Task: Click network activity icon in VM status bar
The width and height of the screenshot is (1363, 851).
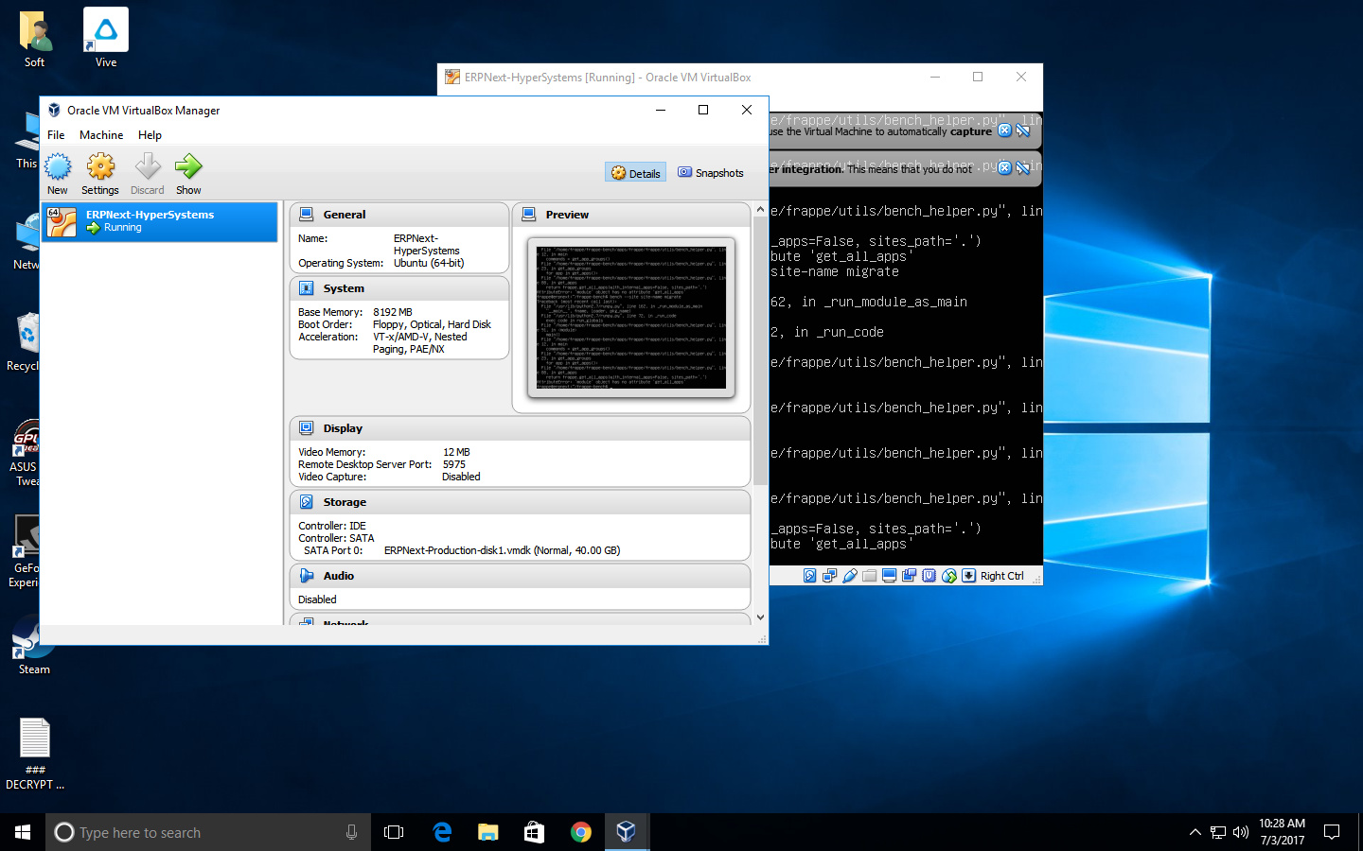Action: coord(829,576)
